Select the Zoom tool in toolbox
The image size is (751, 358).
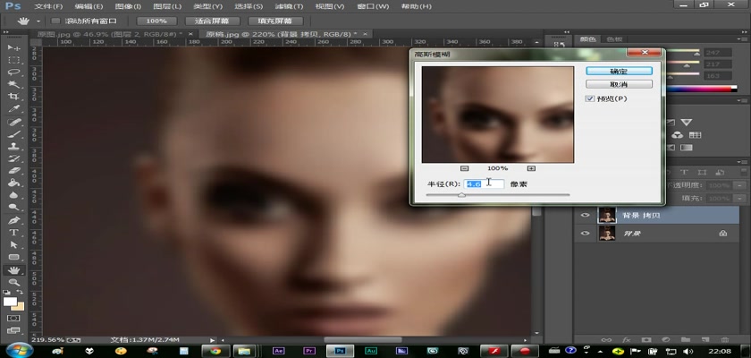click(x=13, y=282)
